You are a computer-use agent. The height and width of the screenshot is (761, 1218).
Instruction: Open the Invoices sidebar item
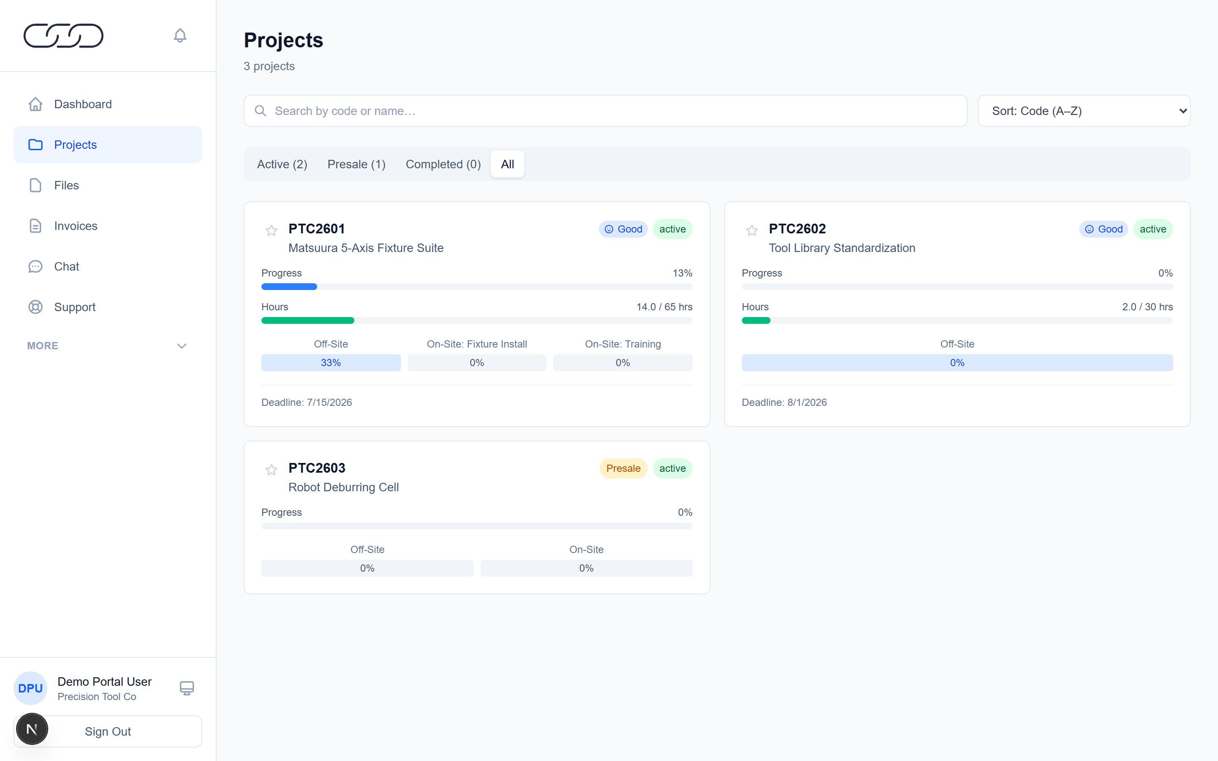108,226
